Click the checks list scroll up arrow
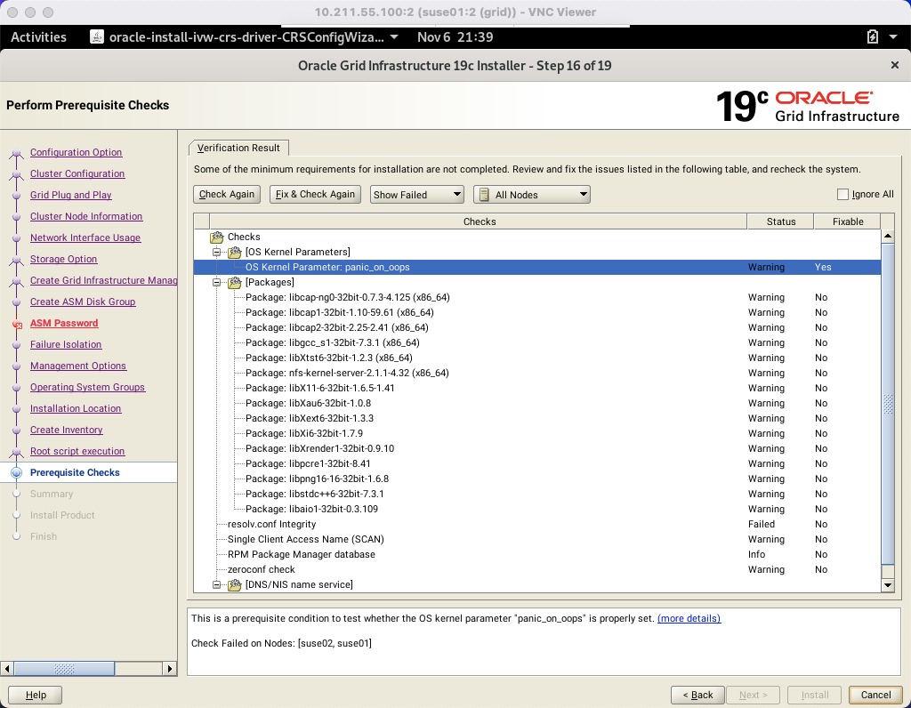 click(x=888, y=236)
